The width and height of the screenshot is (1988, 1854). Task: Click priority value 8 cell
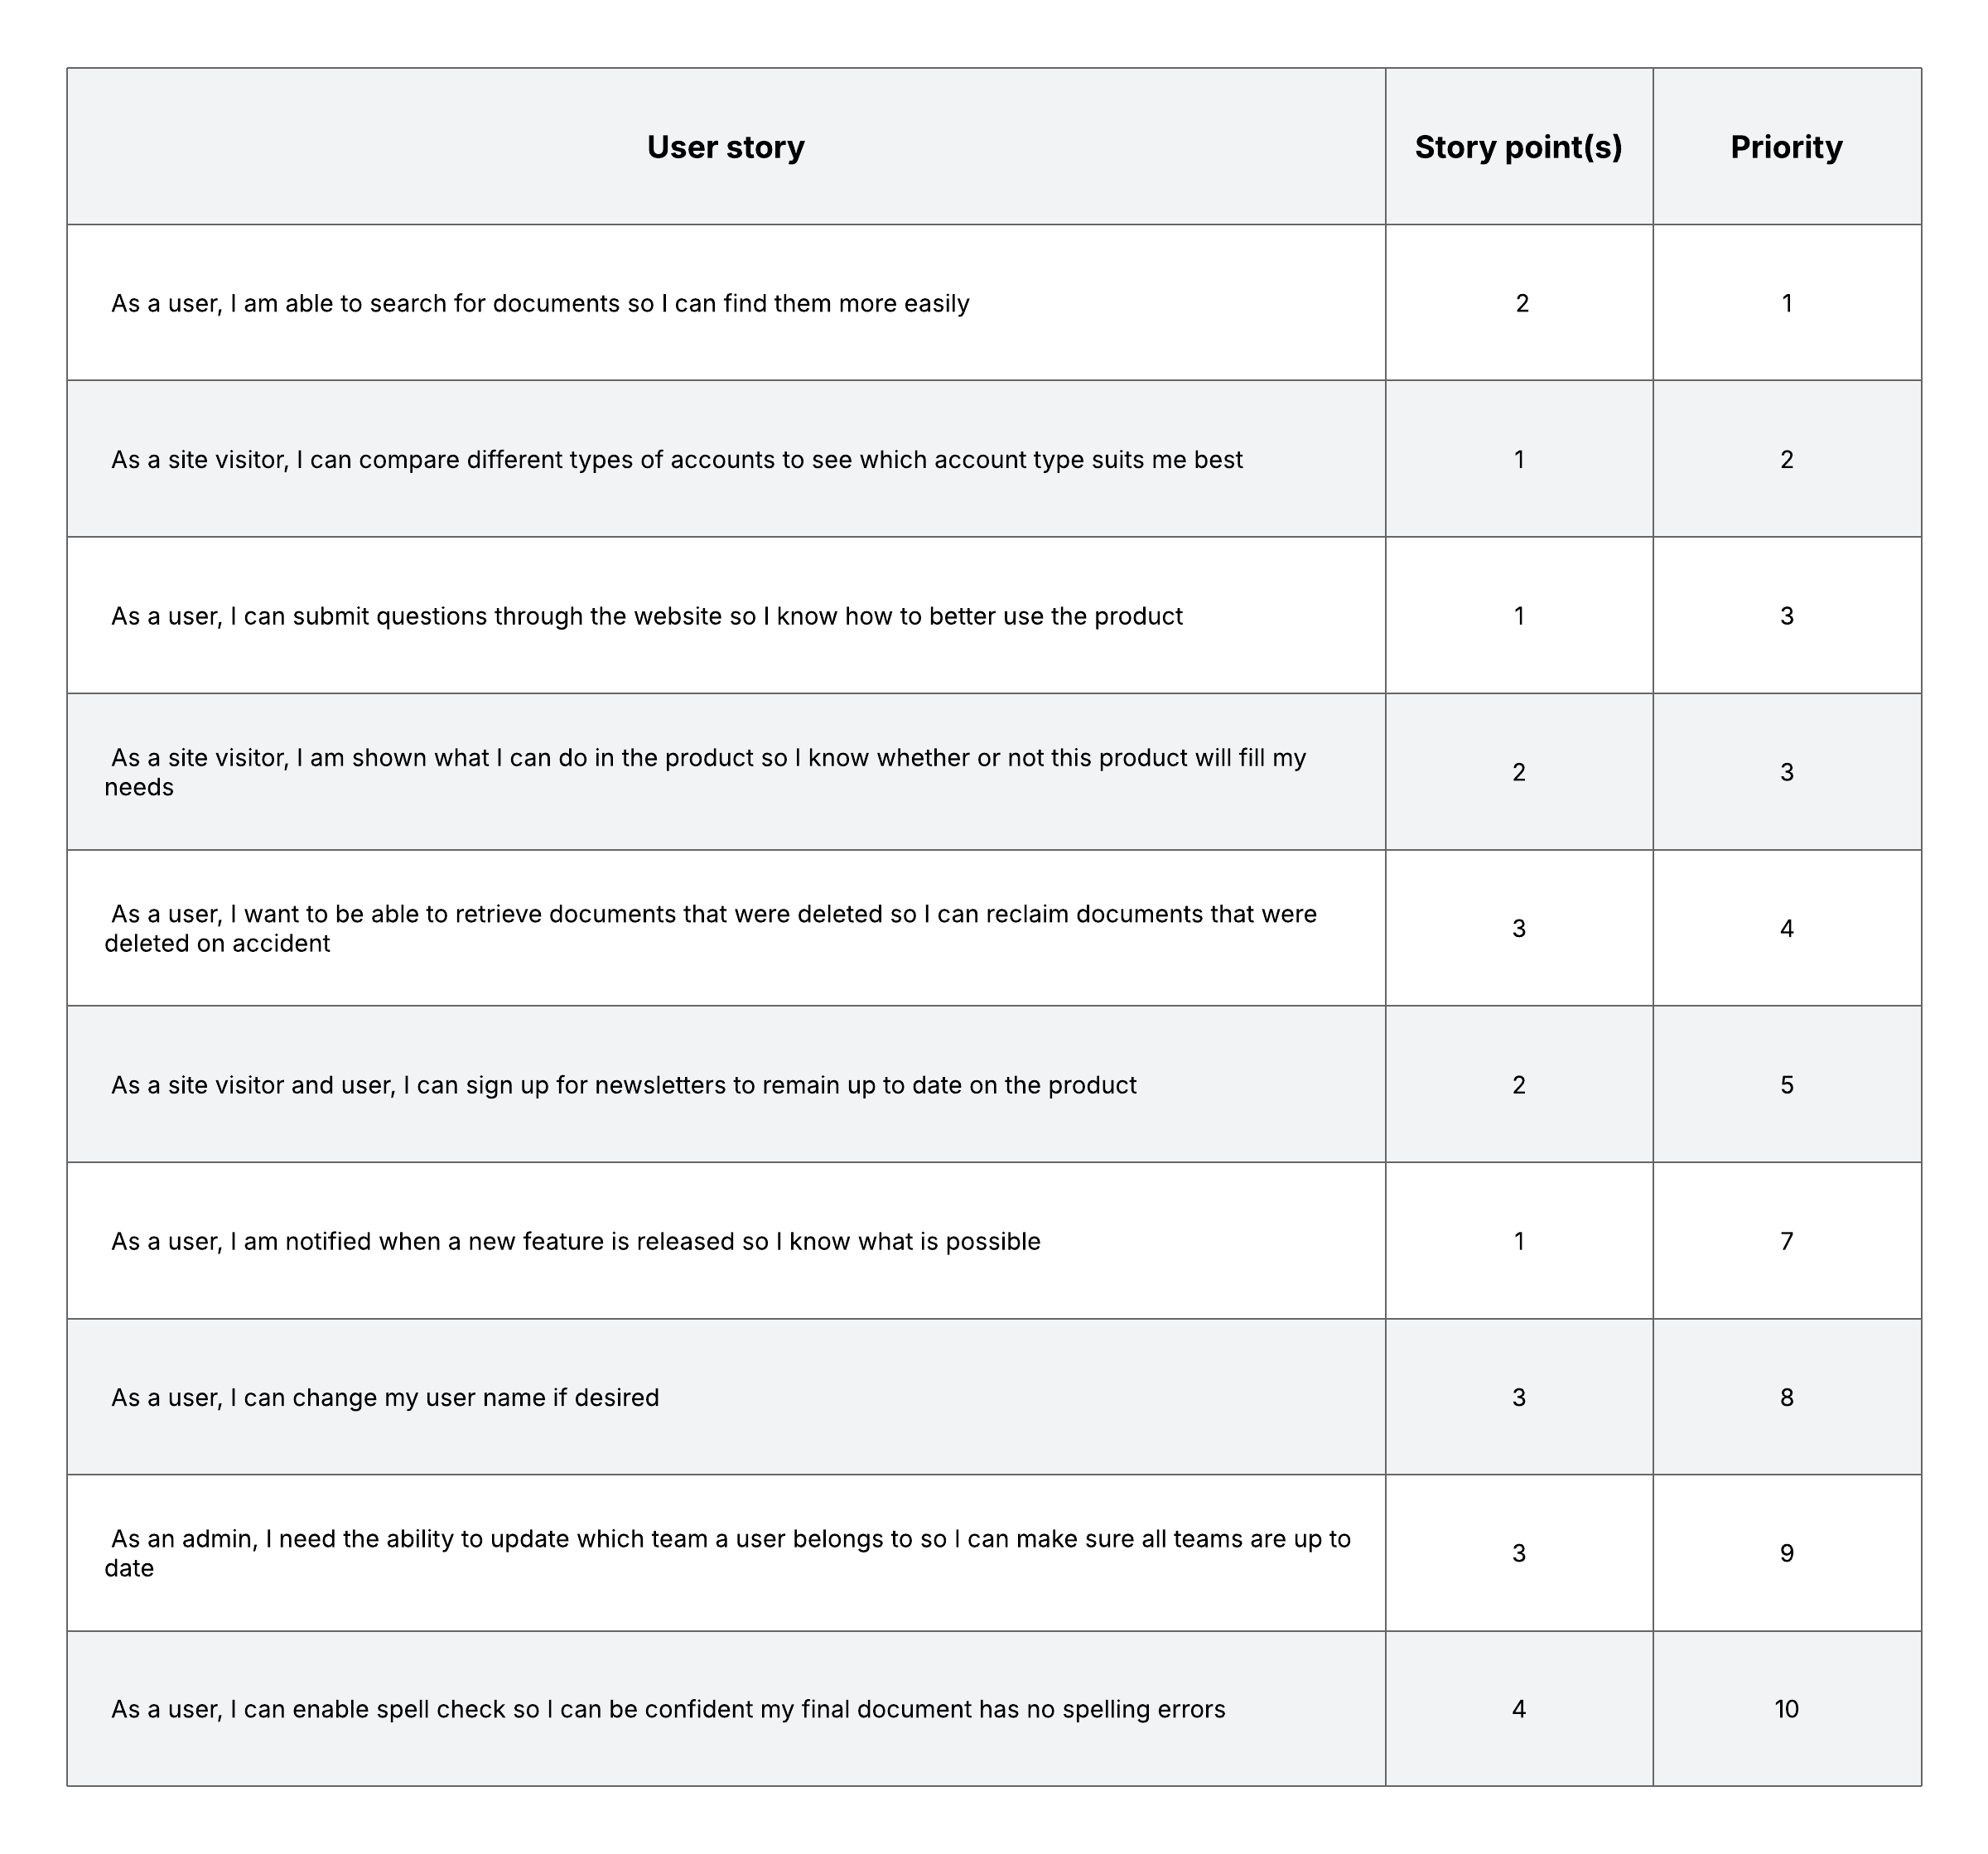pyautogui.click(x=1786, y=1397)
